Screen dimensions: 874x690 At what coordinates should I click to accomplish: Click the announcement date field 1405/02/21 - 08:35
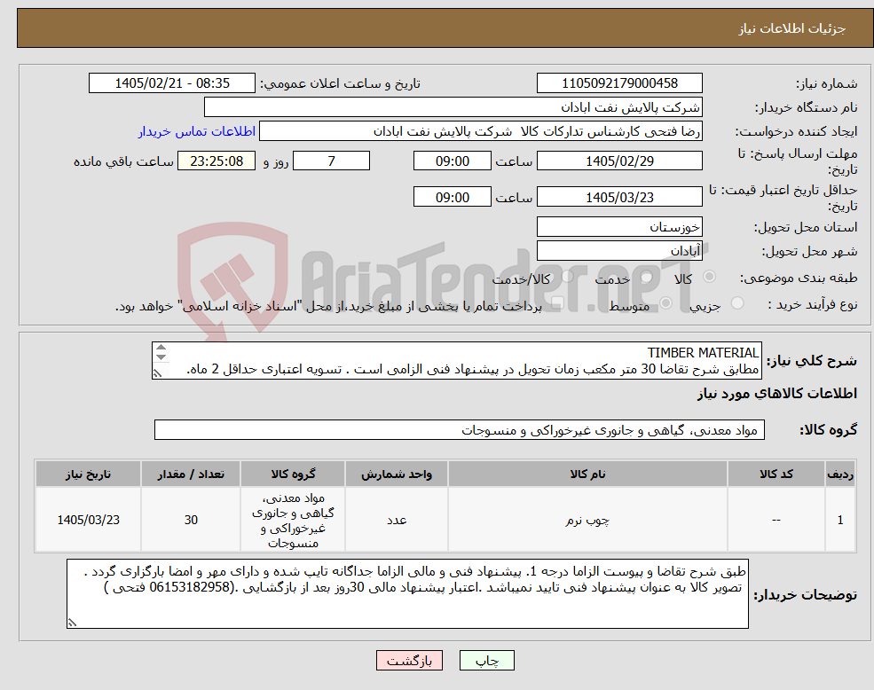pyautogui.click(x=171, y=83)
